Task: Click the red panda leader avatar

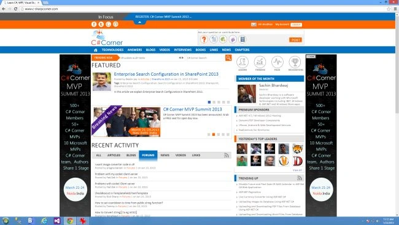Action: pyautogui.click(x=298, y=149)
